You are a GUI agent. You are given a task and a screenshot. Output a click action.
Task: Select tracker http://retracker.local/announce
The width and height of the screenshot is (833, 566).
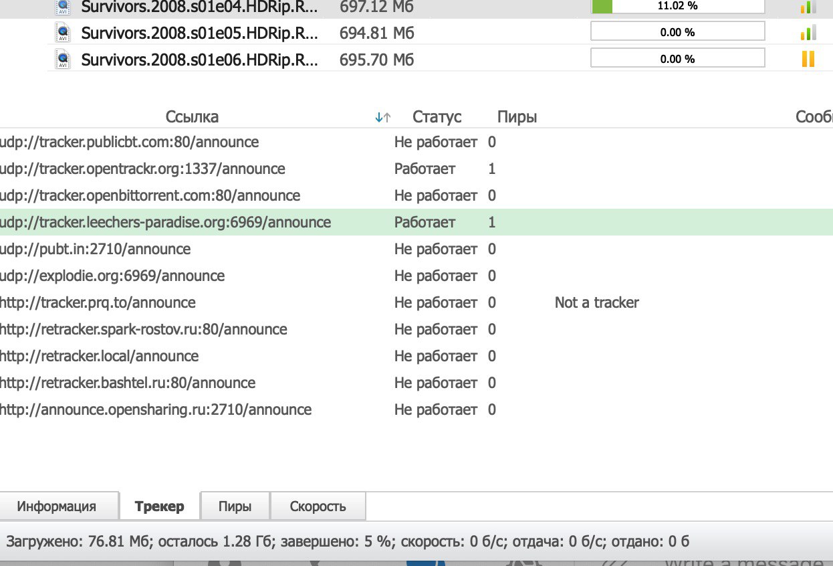pos(99,356)
